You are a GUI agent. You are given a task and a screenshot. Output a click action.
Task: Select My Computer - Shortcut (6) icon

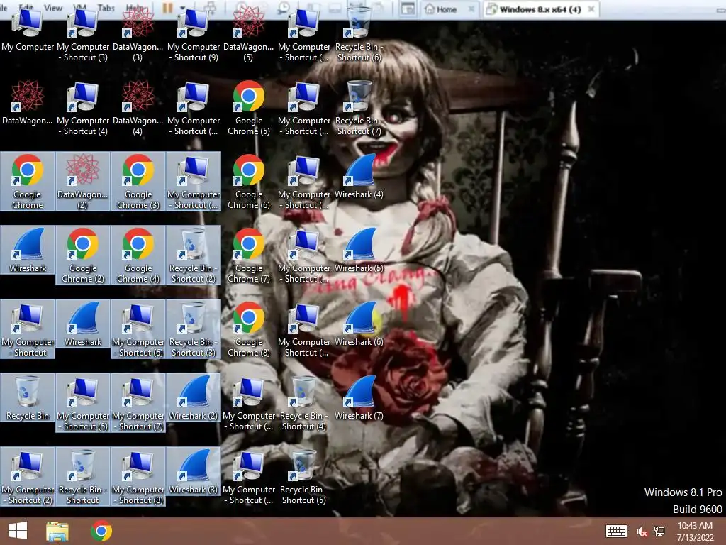click(138, 329)
